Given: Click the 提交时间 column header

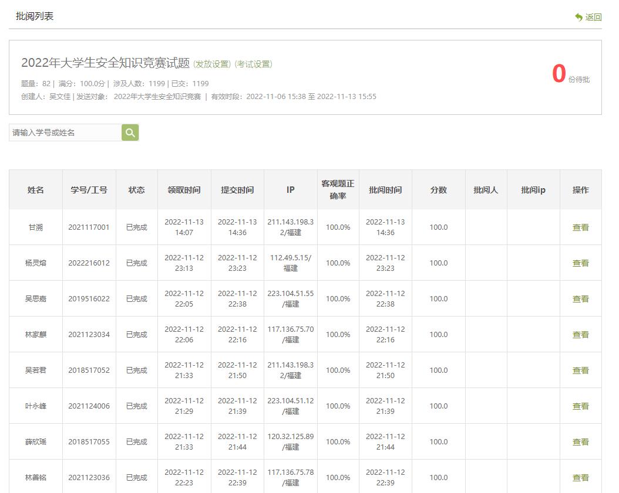Looking at the screenshot, I should pyautogui.click(x=237, y=190).
